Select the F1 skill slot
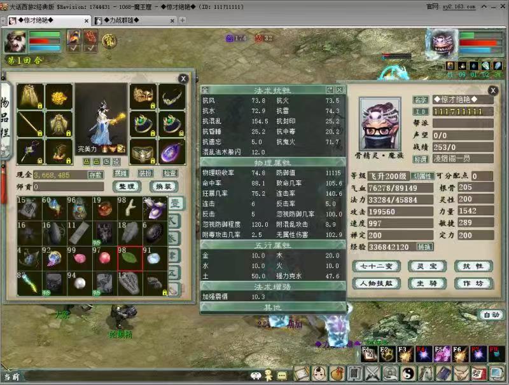Screen dimensions: 509x385 (x=369, y=354)
